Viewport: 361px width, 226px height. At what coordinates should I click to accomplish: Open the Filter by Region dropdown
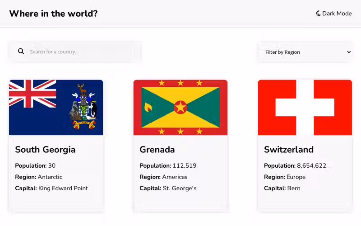(x=306, y=52)
